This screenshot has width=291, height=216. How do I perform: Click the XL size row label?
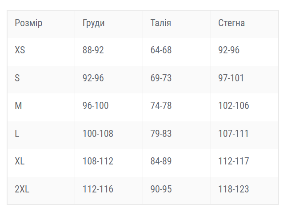(20, 161)
